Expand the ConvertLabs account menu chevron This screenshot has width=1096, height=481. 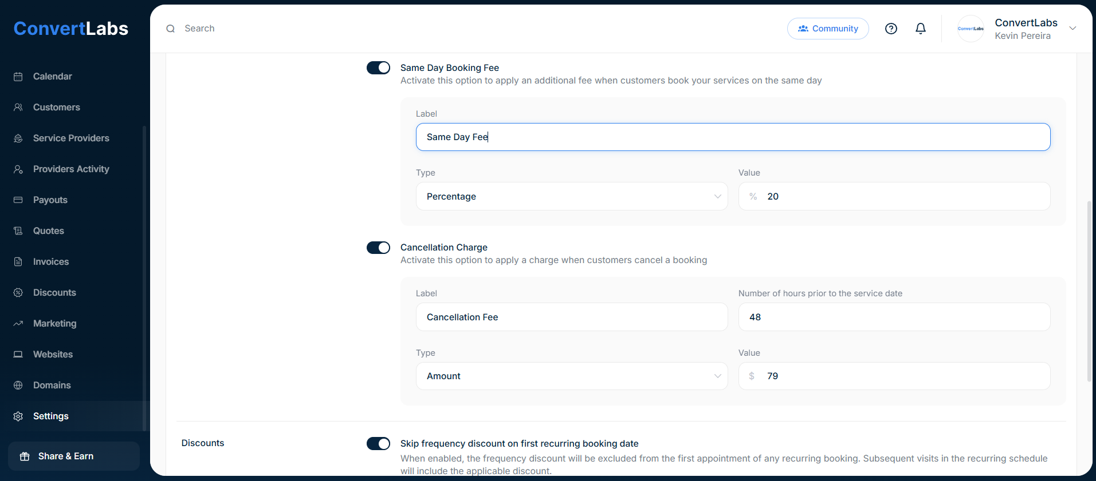1073,29
